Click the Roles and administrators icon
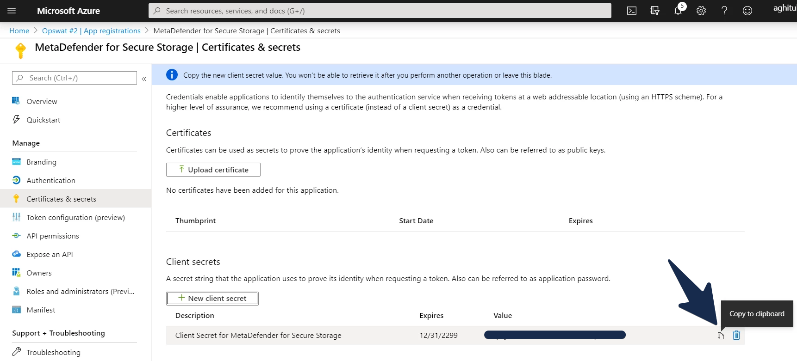 (16, 291)
